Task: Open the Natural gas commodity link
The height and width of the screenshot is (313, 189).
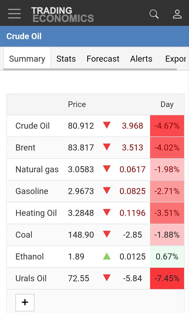Action: (x=37, y=170)
